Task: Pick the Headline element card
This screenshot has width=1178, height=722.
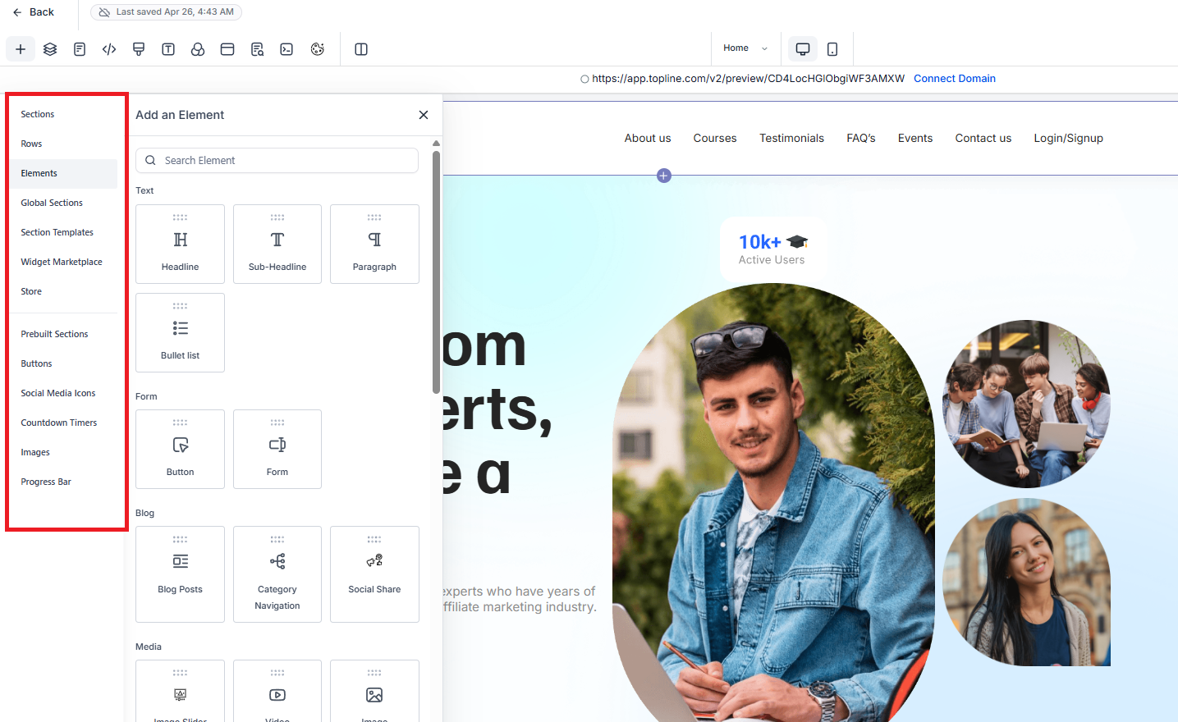Action: [180, 244]
